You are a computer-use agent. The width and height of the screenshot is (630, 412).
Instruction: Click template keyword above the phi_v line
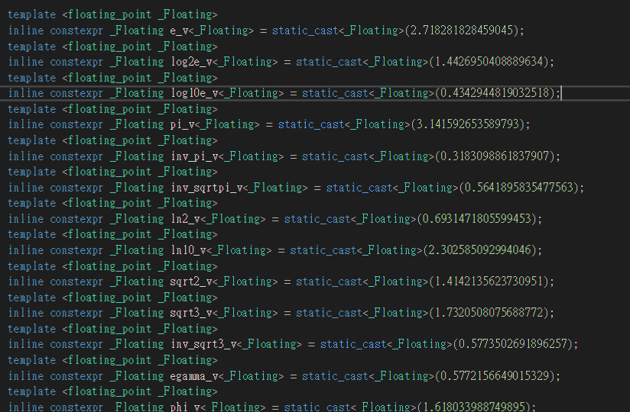point(32,391)
